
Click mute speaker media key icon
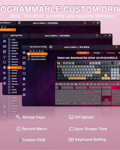[x=95, y=84]
